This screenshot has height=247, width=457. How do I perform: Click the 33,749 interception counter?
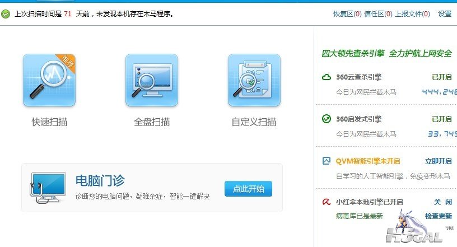pos(442,134)
